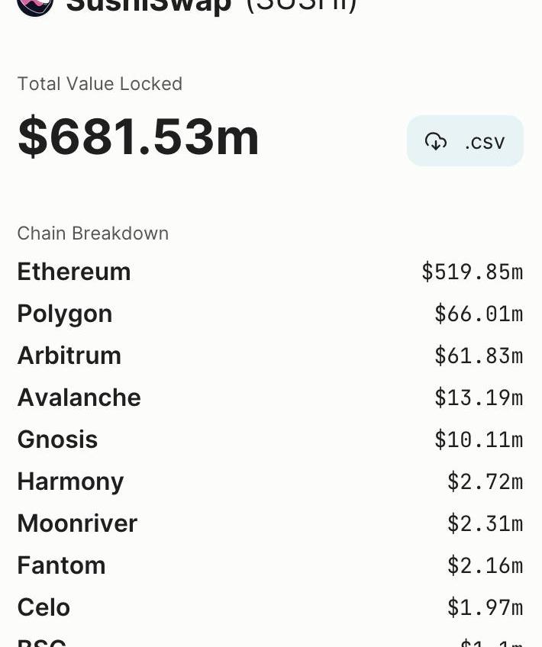Select the Harmony chain row
542x647 pixels.
tap(270, 481)
